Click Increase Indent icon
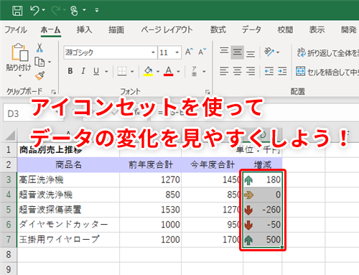The height and width of the screenshot is (275, 359). (x=282, y=71)
